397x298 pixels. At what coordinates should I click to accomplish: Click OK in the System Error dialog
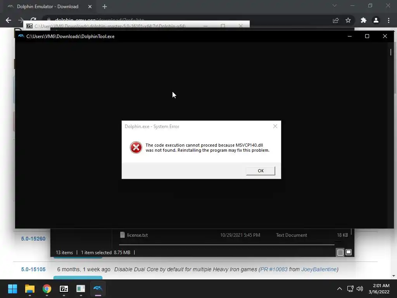(261, 171)
